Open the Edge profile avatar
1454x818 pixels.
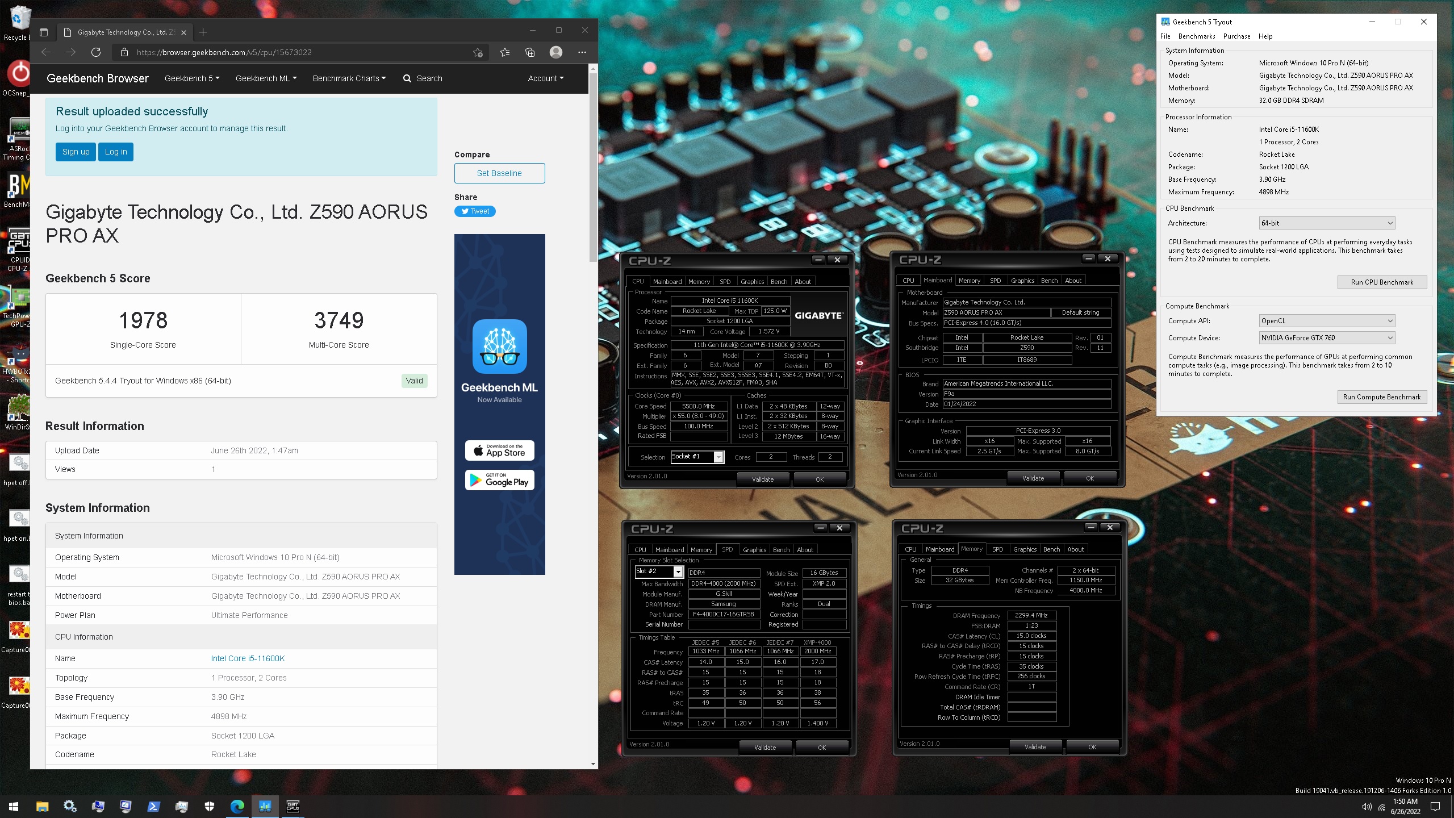pyautogui.click(x=556, y=52)
